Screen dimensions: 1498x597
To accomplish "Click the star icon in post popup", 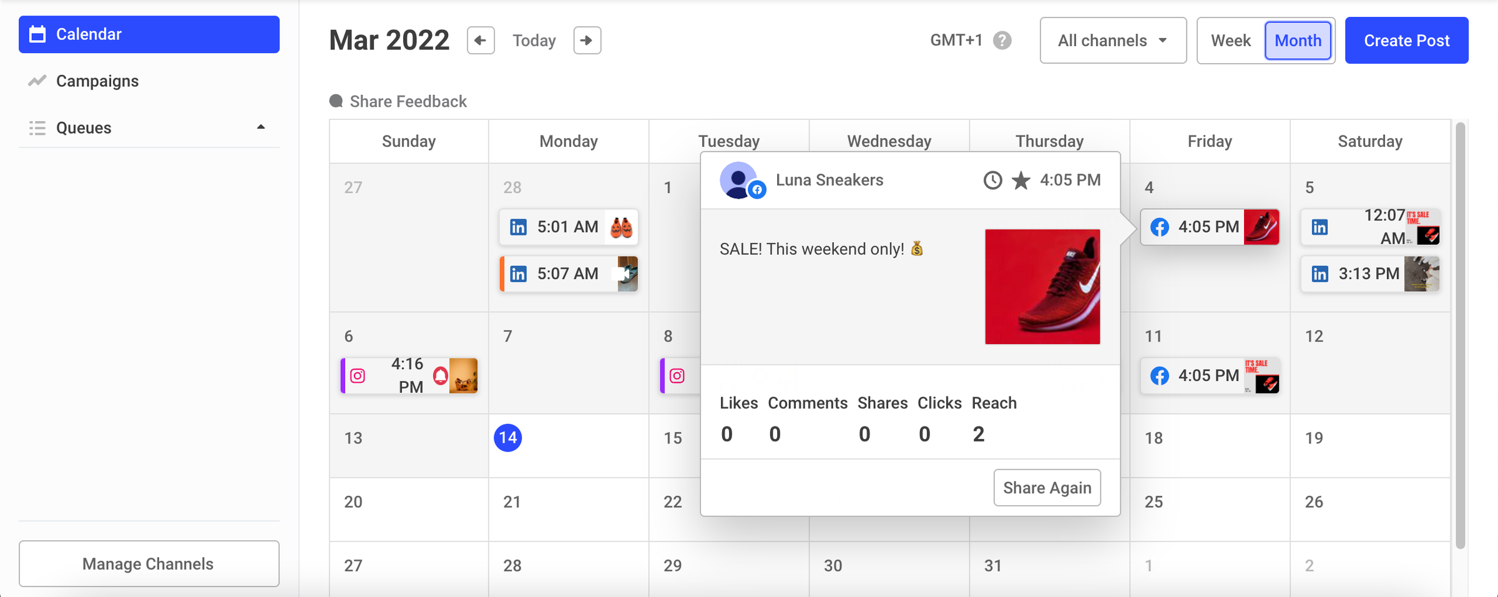I will 1021,180.
